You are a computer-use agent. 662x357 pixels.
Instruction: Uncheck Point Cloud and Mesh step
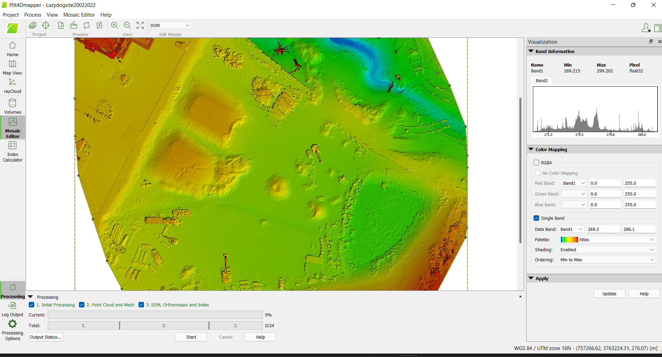click(82, 305)
